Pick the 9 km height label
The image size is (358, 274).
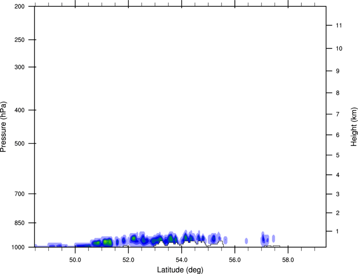(x=337, y=71)
